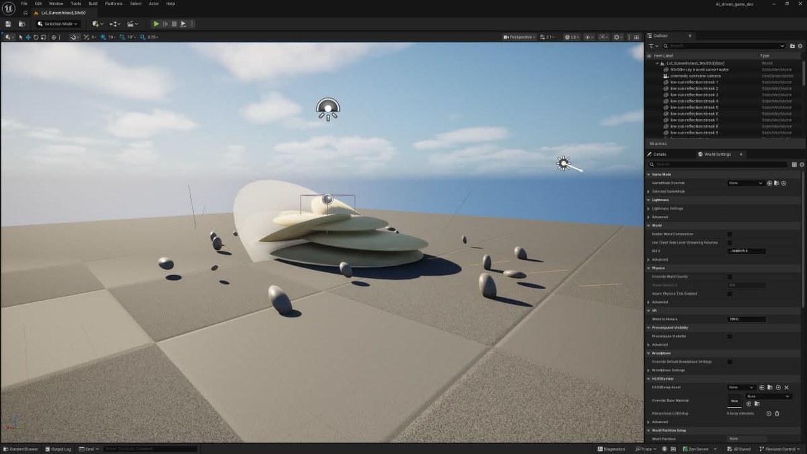
Task: Open the GameMode Override dropdown
Action: 746,183
